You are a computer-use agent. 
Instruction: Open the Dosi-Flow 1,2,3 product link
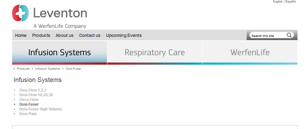coord(33,90)
